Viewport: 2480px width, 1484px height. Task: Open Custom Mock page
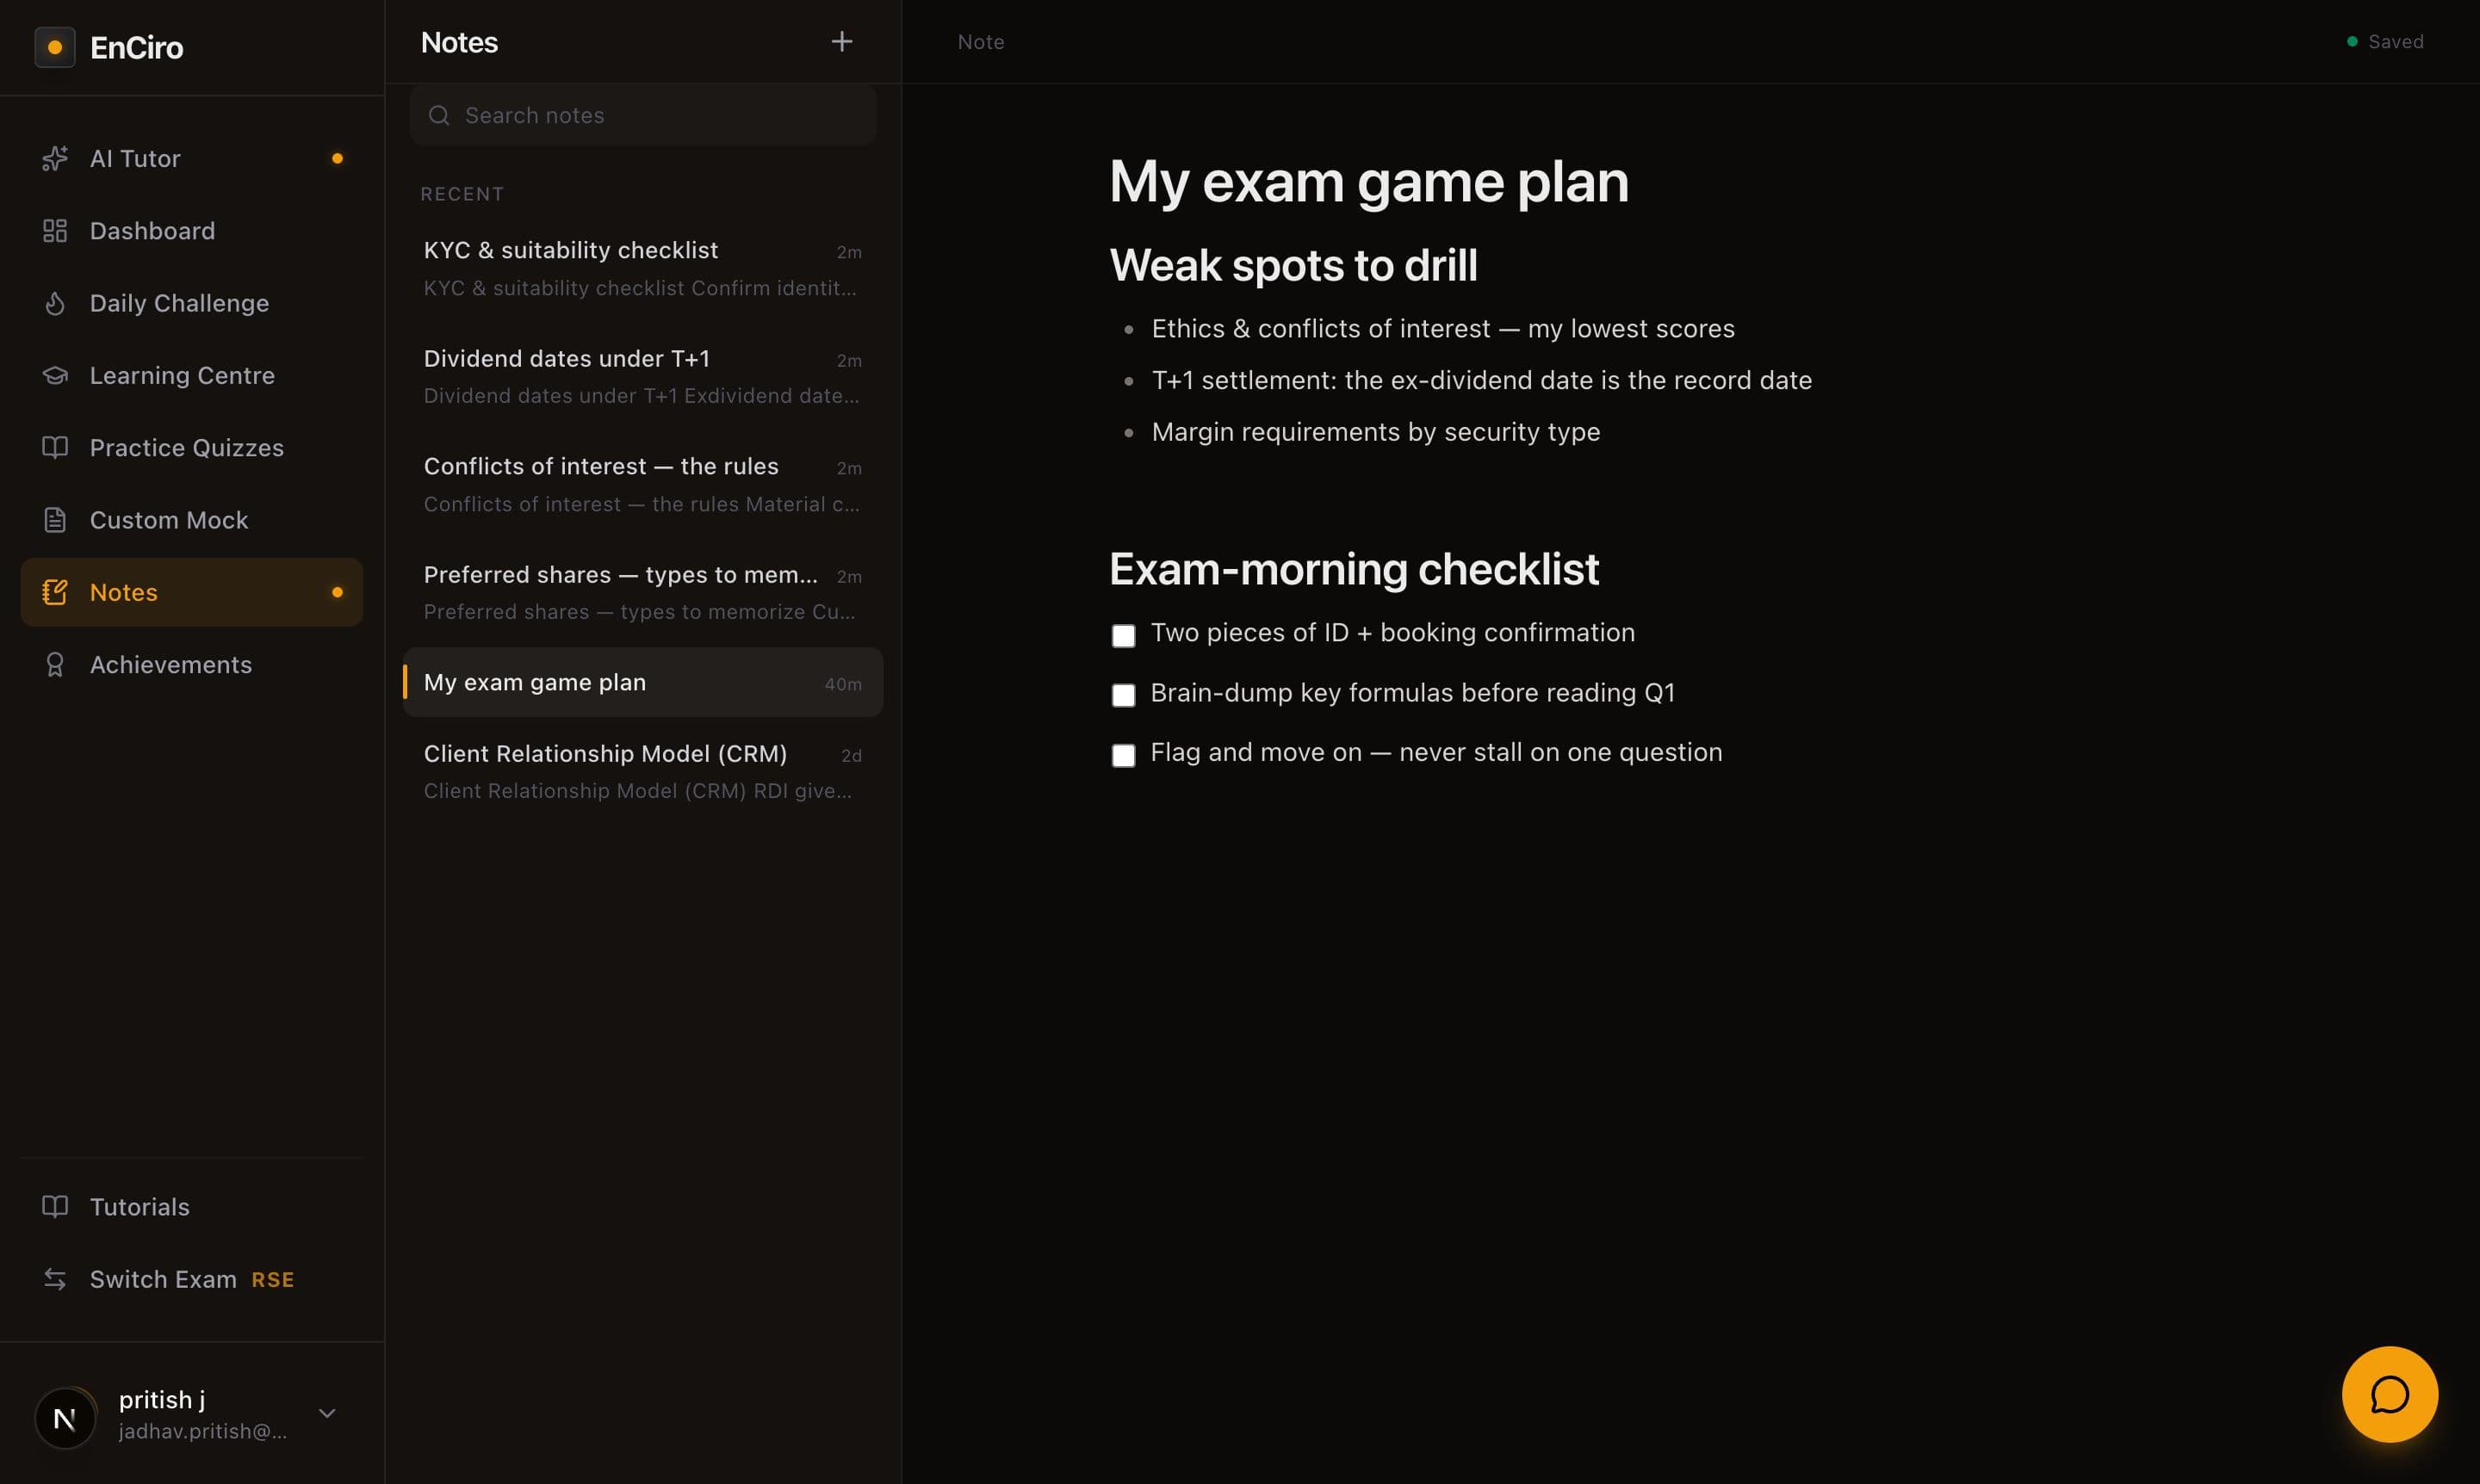191,520
